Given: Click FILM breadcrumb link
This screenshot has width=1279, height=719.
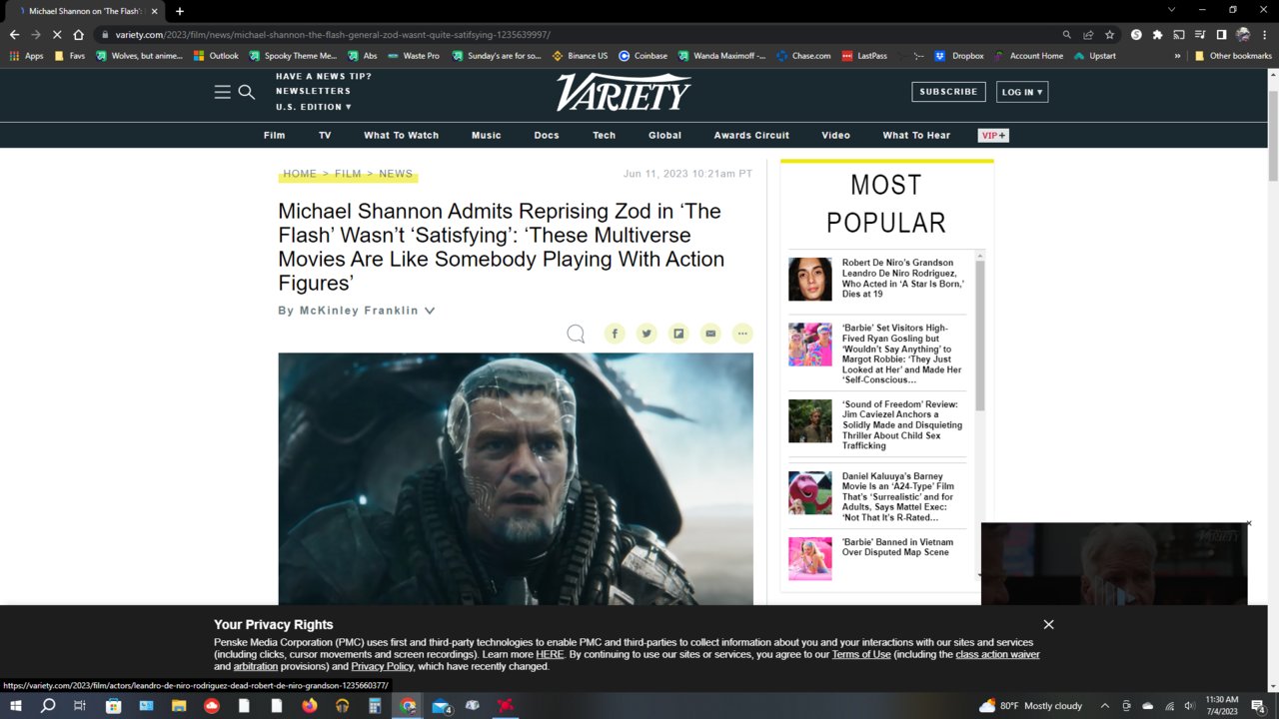Looking at the screenshot, I should click(x=348, y=174).
